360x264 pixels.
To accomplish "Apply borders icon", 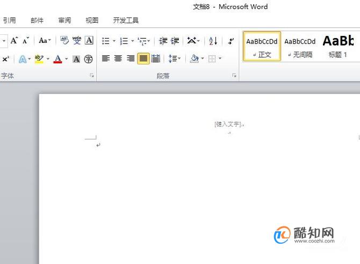I will [x=212, y=58].
